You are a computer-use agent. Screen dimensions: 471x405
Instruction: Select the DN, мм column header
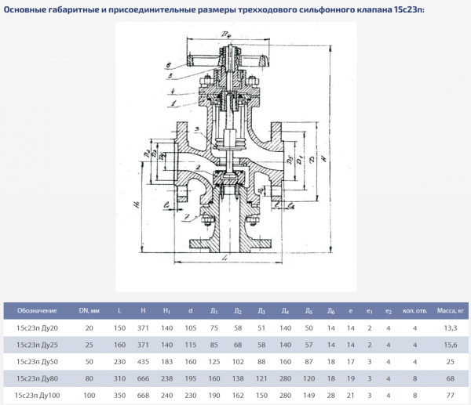coord(89,311)
